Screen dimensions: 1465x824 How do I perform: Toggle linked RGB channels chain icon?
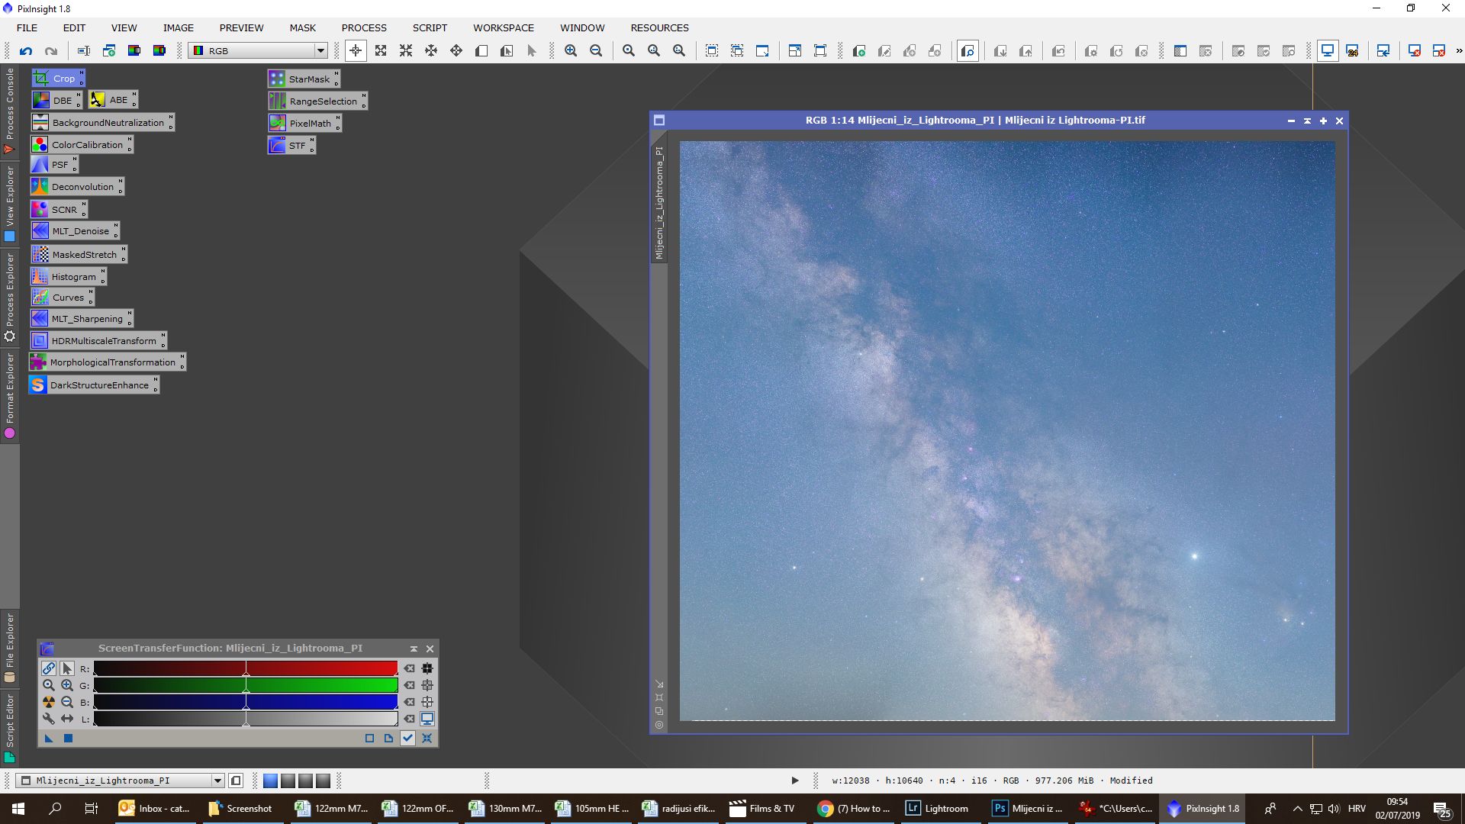point(49,668)
